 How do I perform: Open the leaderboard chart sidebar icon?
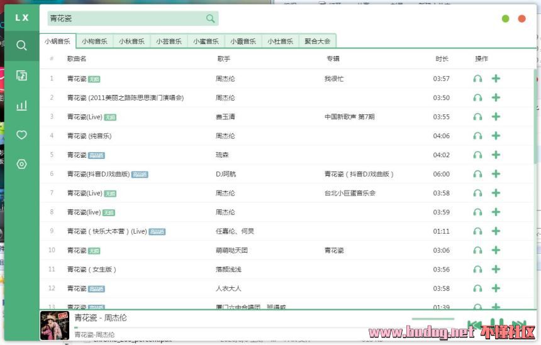21,105
